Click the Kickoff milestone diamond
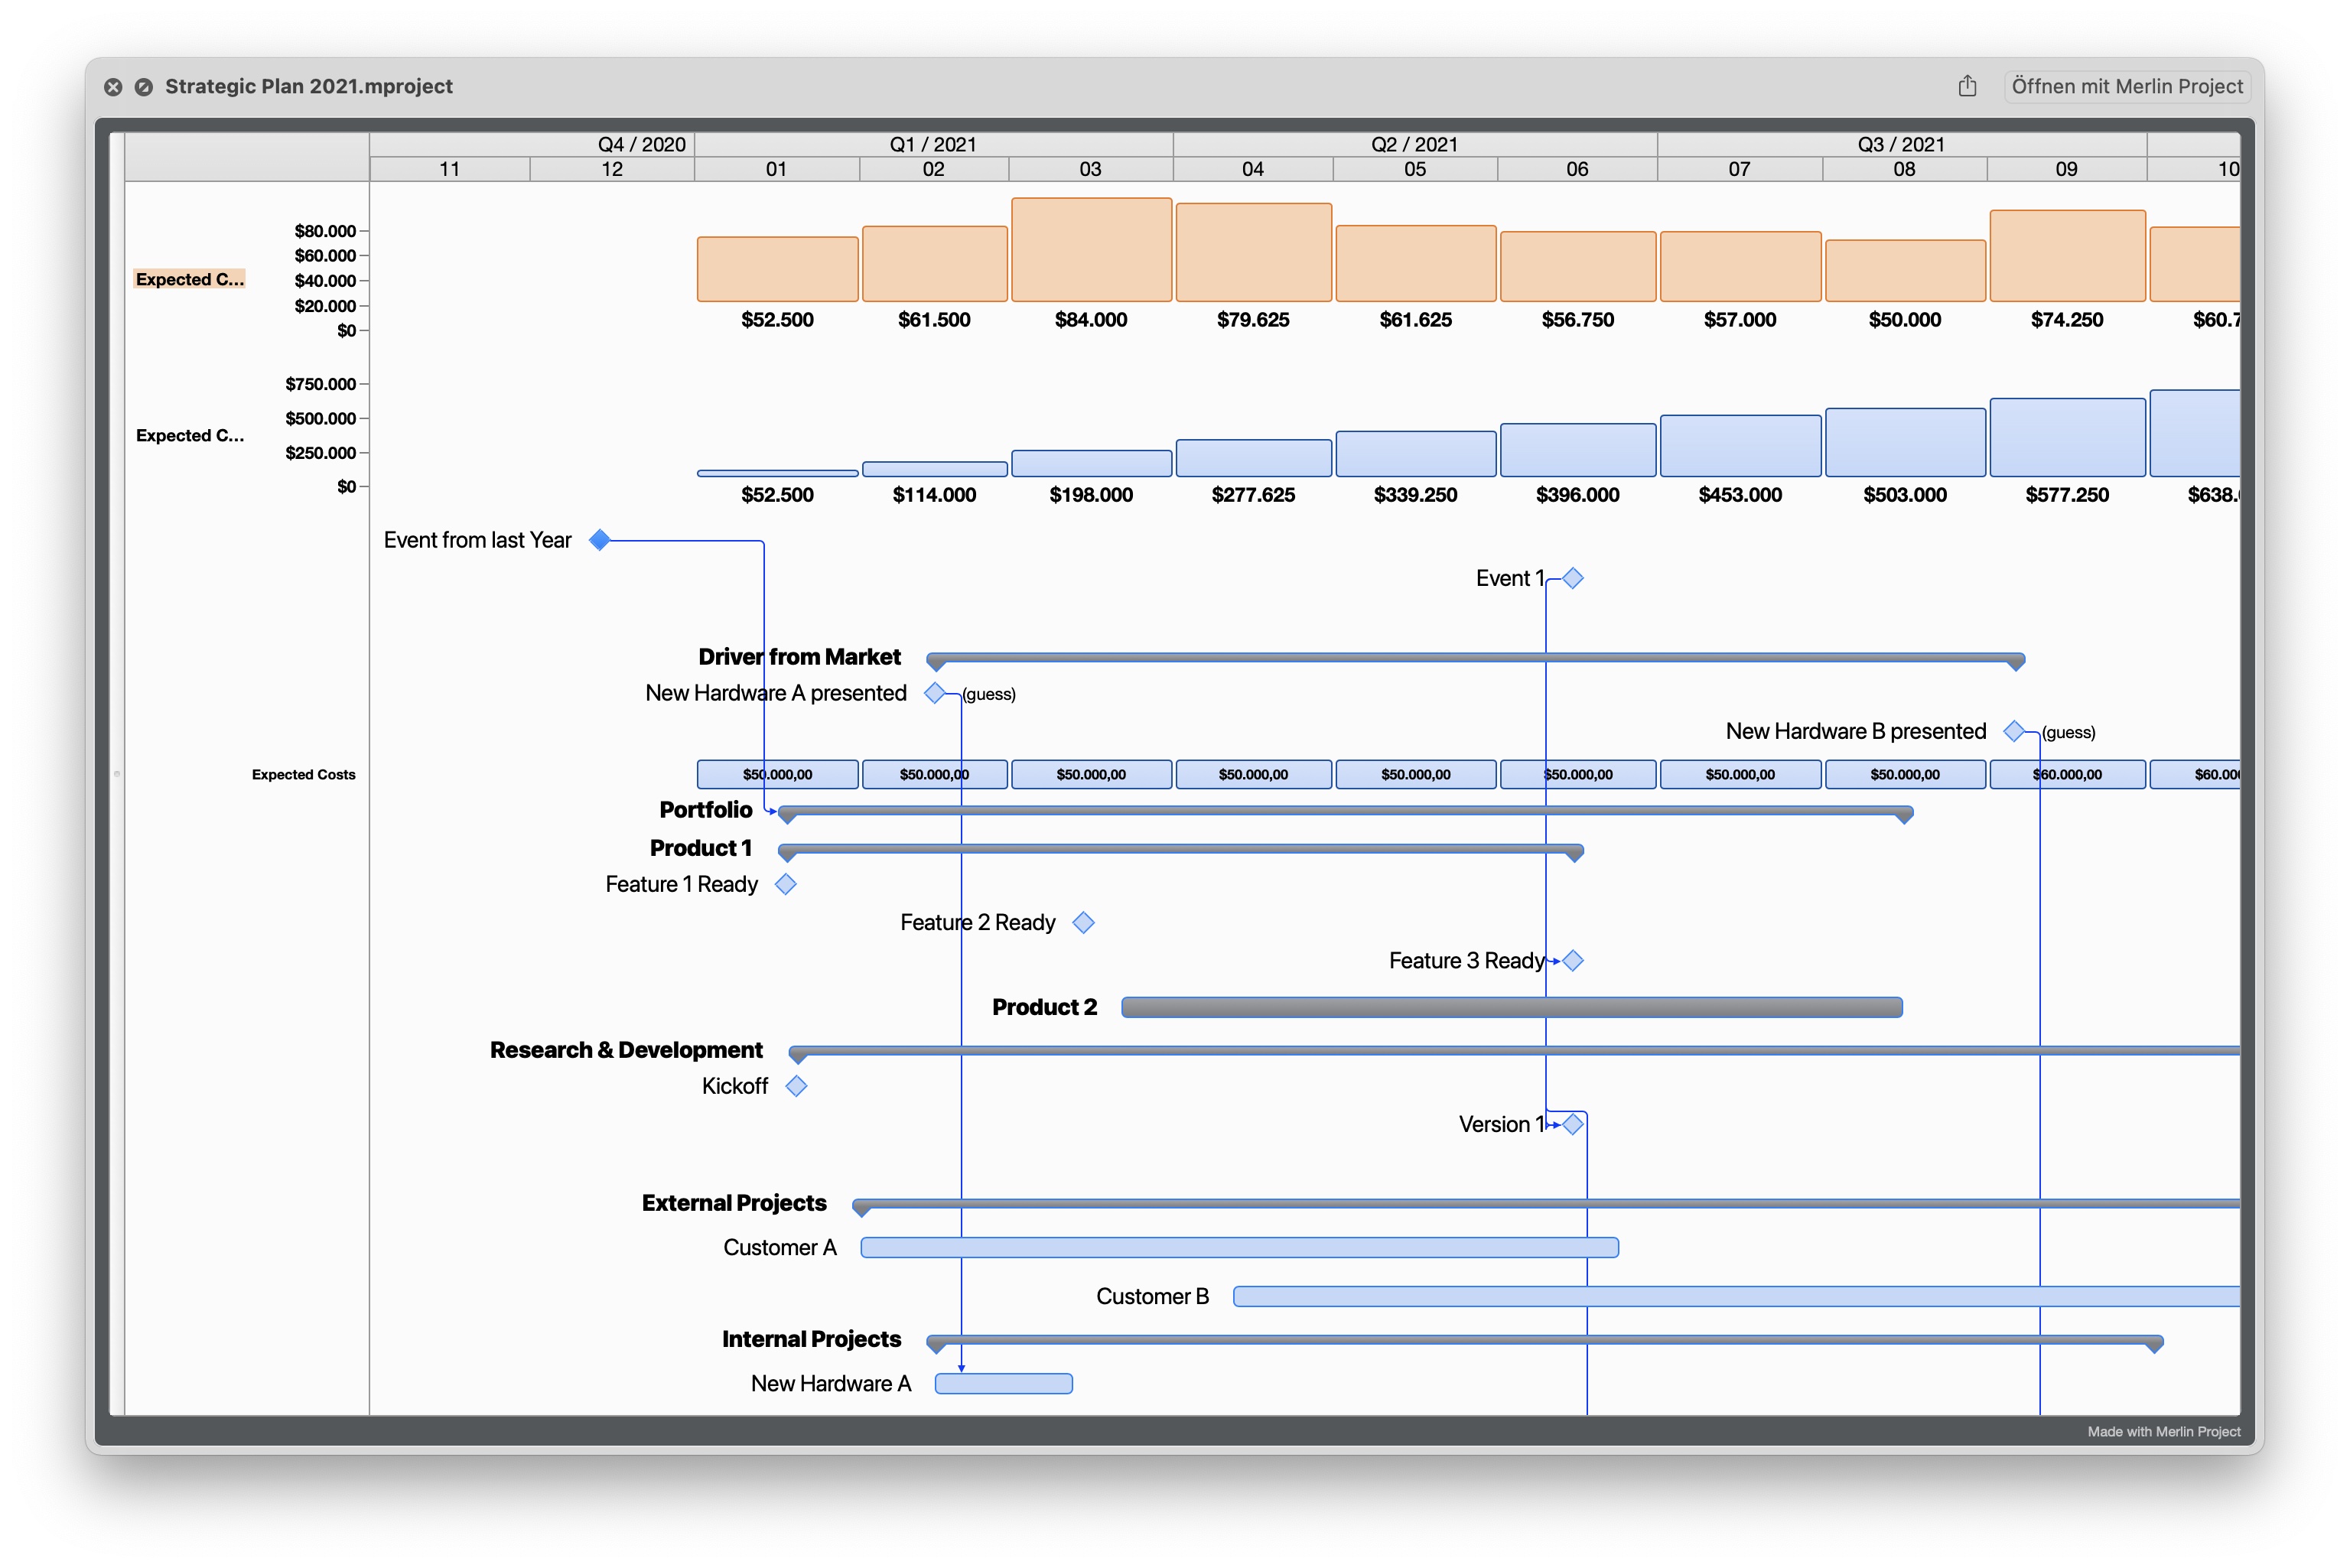2350x1568 pixels. tap(796, 1085)
